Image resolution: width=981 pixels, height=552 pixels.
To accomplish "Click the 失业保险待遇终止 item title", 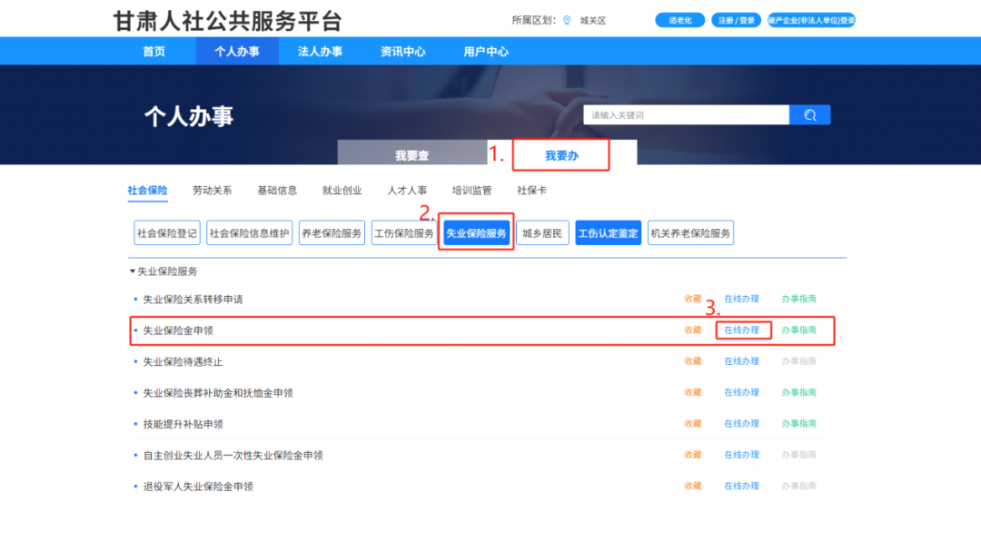I will [183, 362].
